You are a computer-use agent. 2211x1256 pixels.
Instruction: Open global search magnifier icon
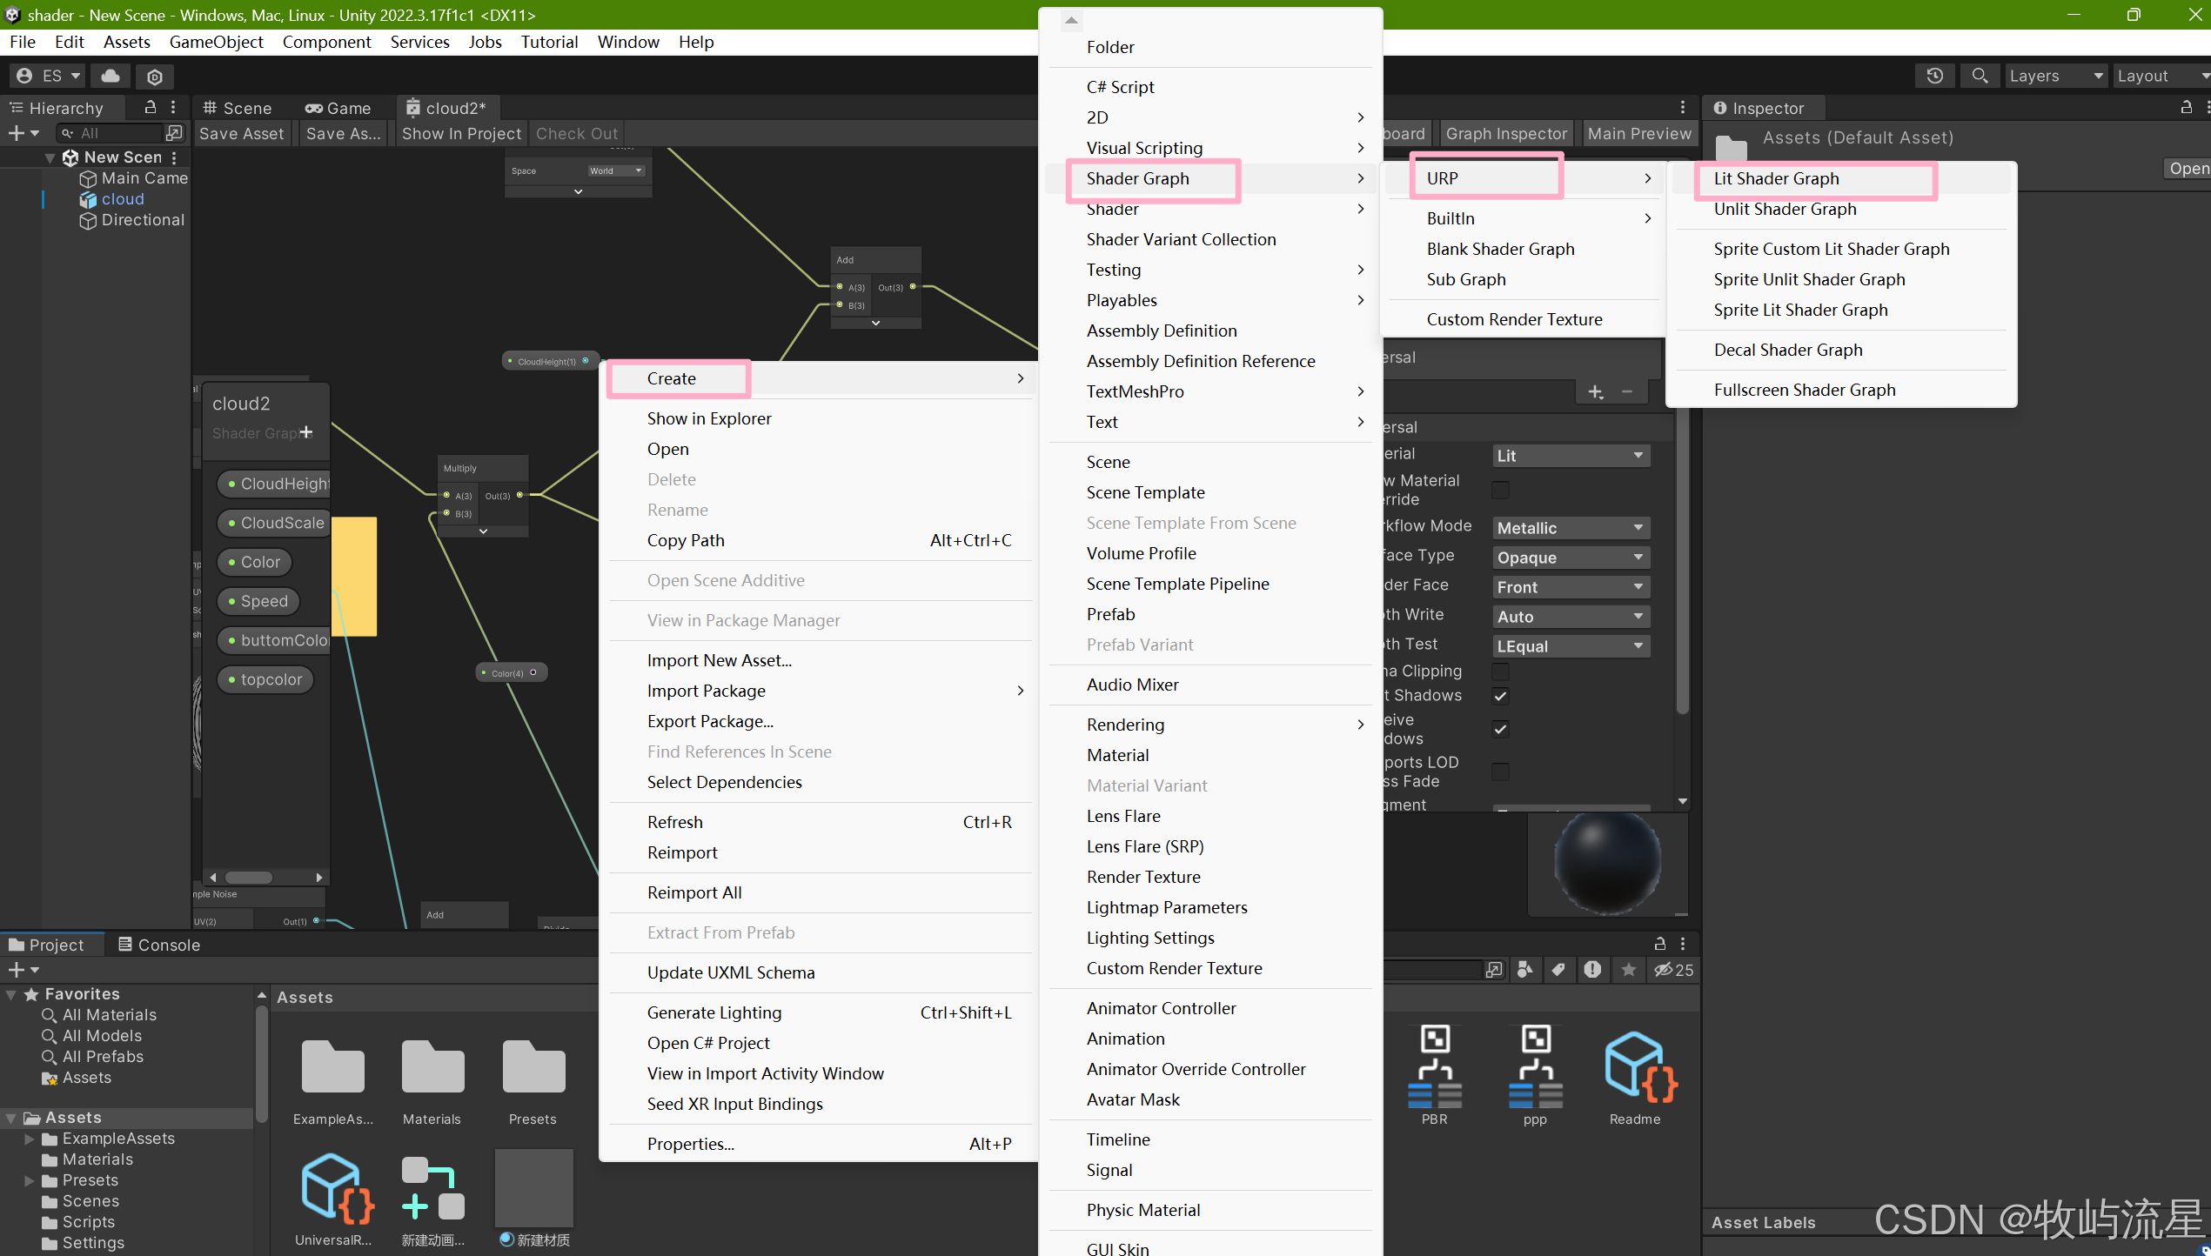point(1980,76)
